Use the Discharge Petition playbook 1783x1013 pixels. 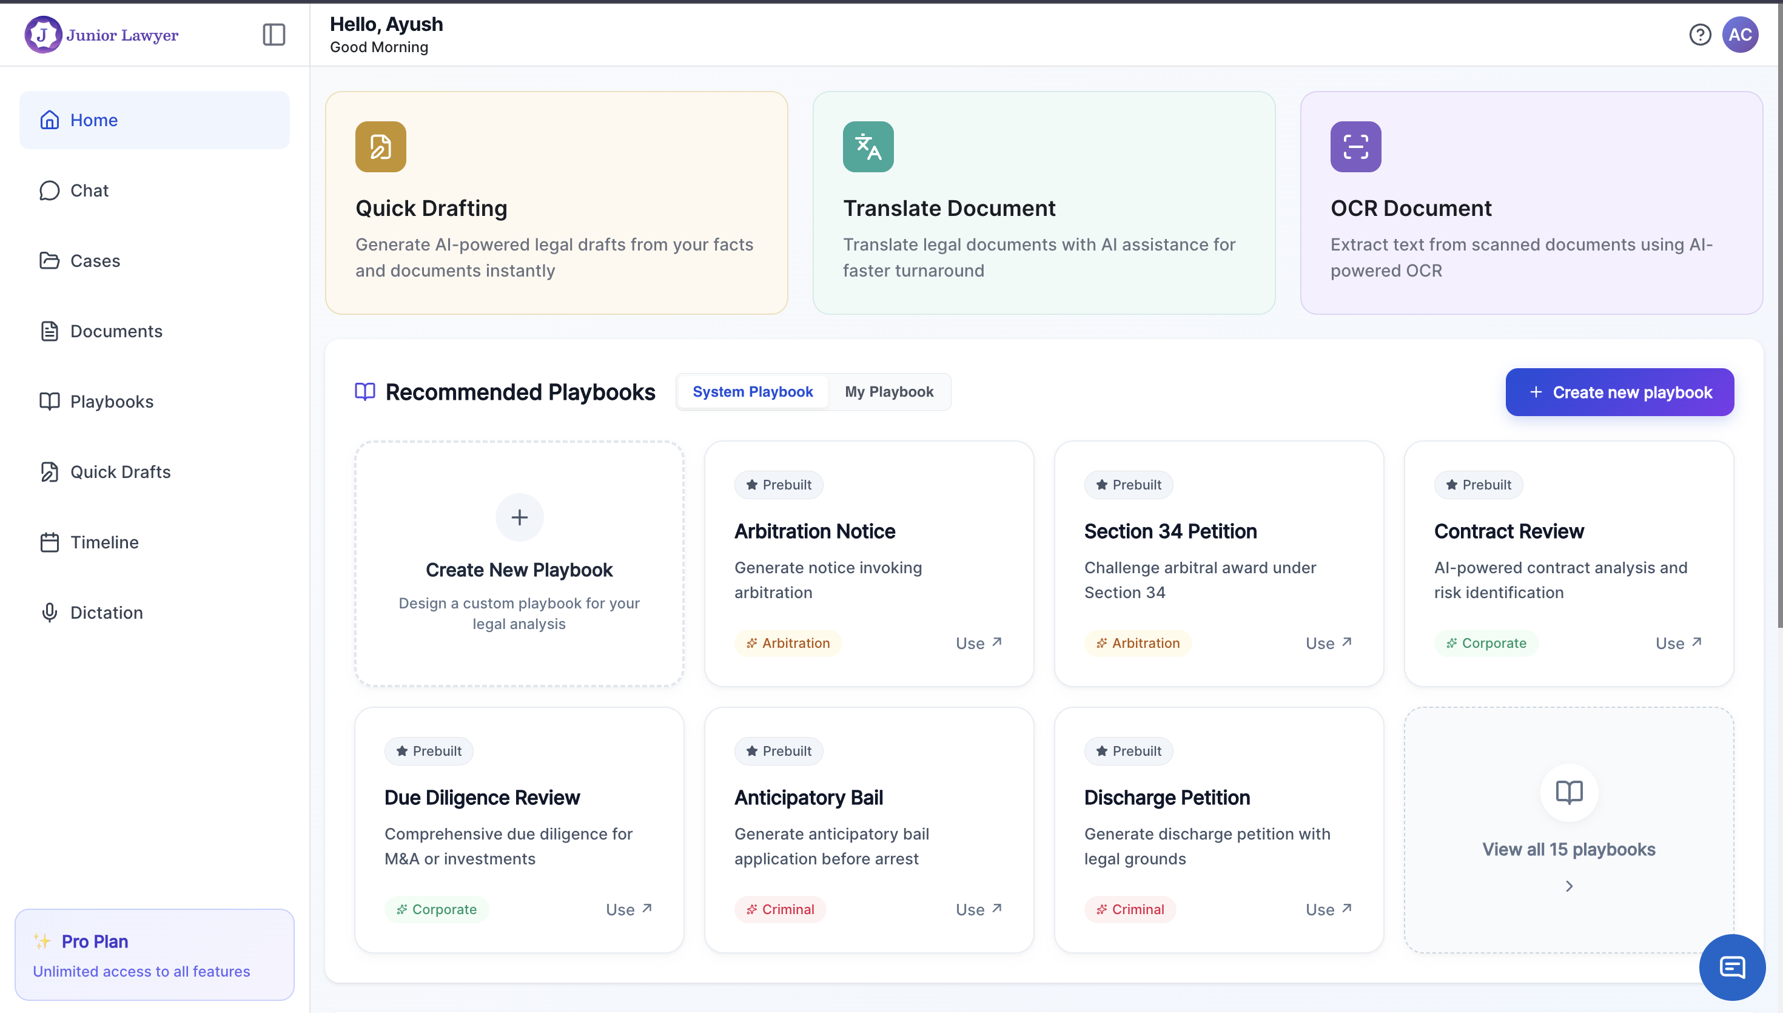pyautogui.click(x=1328, y=909)
